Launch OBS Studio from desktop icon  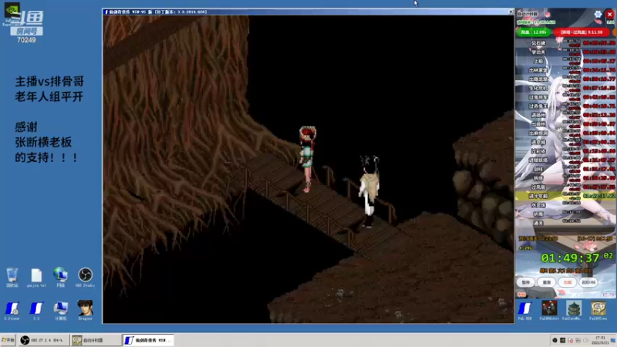tap(85, 278)
